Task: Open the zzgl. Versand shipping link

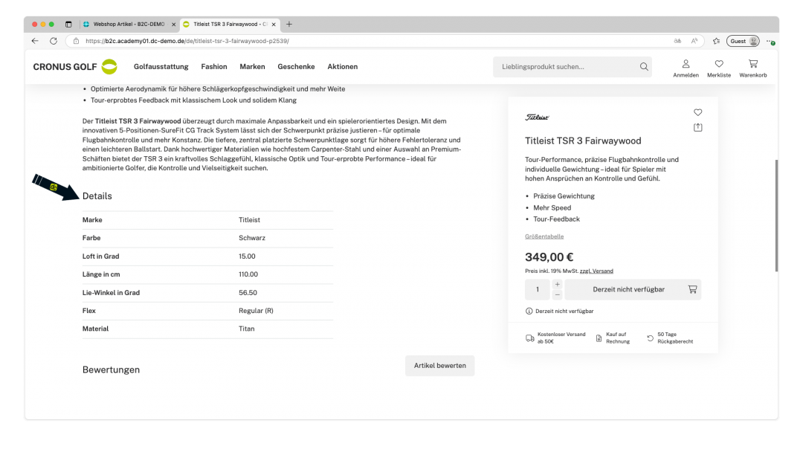Action: click(596, 271)
